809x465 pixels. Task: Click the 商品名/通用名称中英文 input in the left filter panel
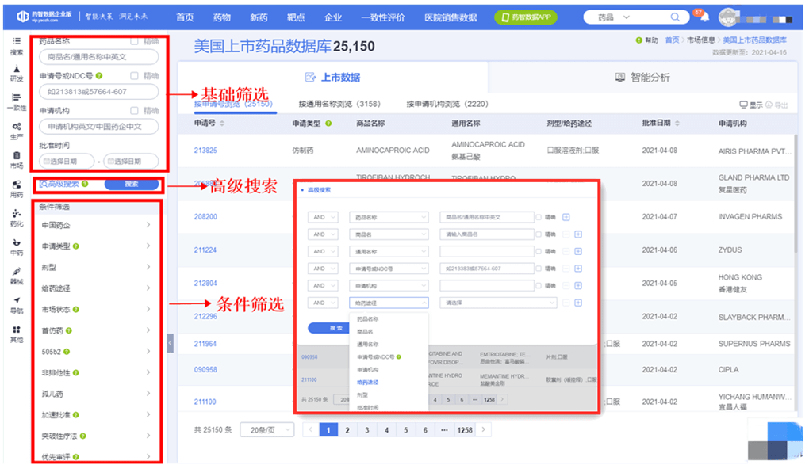click(98, 57)
